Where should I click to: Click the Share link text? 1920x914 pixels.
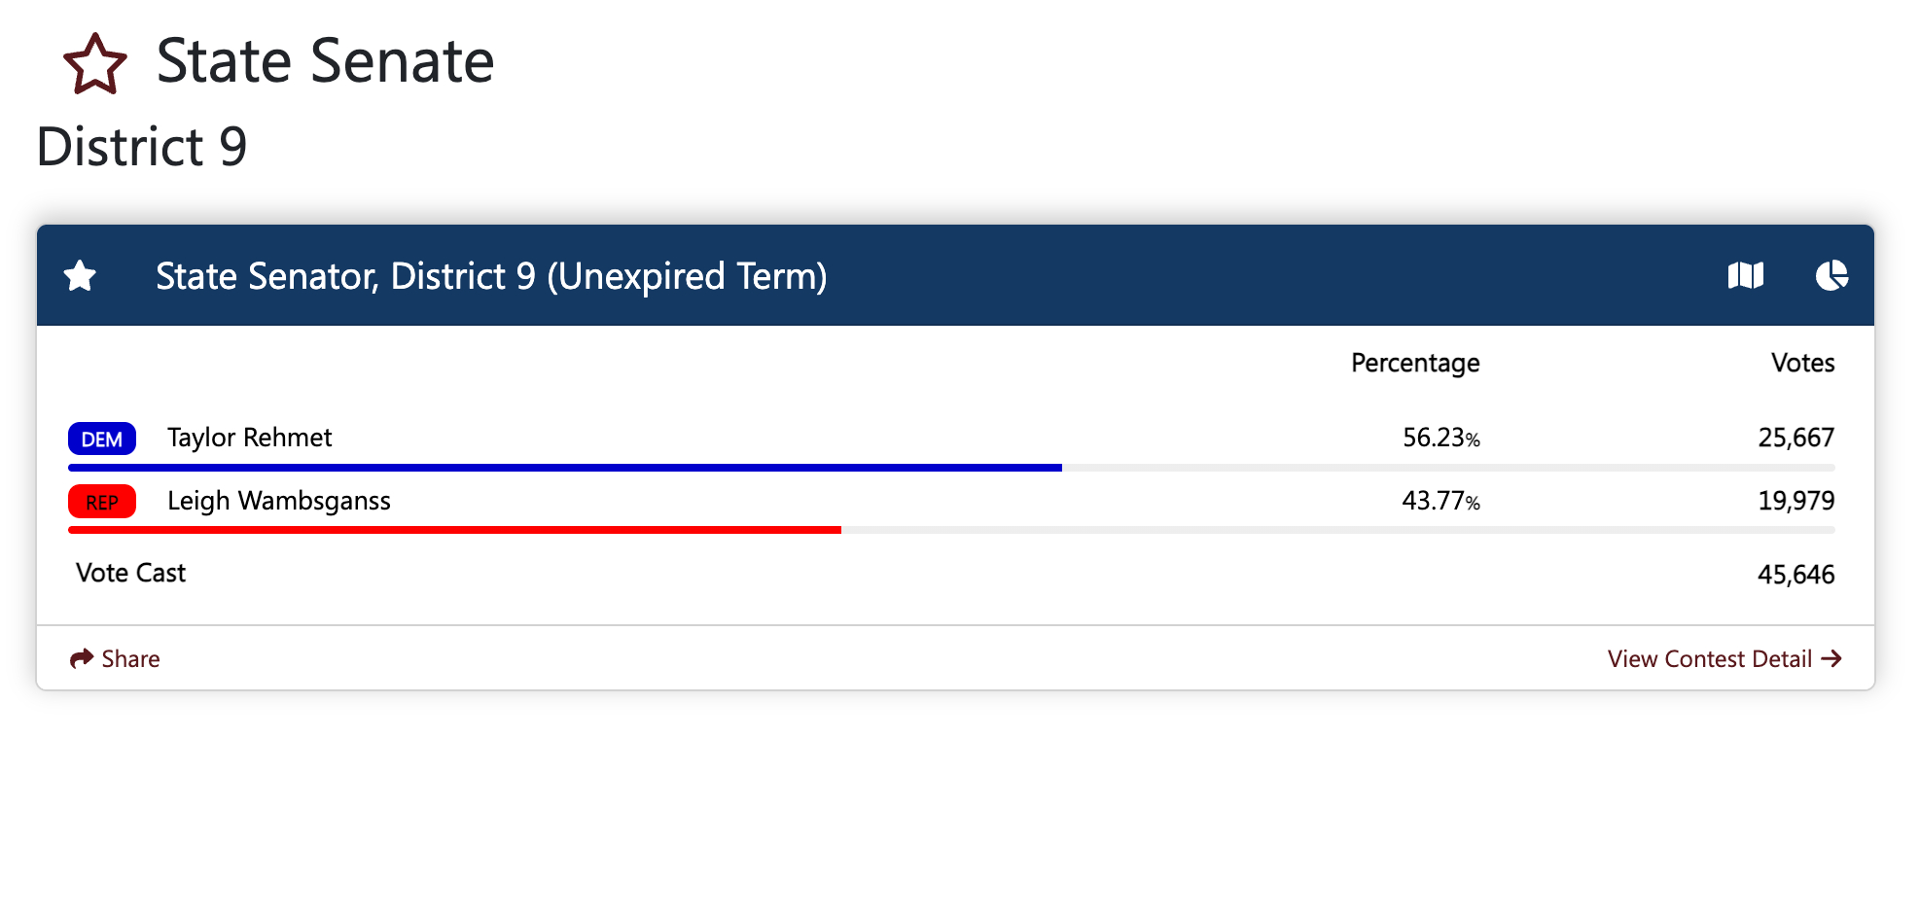coord(130,659)
